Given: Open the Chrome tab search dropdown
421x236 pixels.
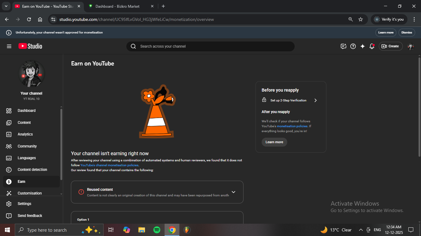Looking at the screenshot, I should pos(6,6).
